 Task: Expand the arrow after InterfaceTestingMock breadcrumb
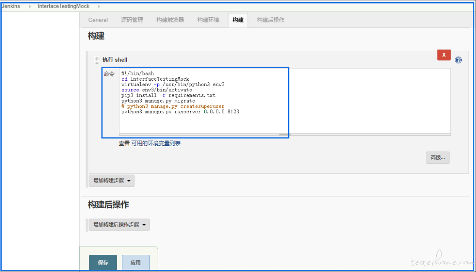99,6
